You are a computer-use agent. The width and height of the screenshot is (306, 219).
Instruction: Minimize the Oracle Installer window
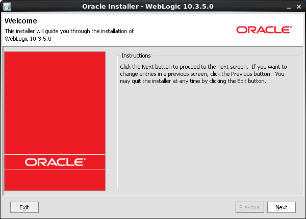pyautogui.click(x=289, y=7)
